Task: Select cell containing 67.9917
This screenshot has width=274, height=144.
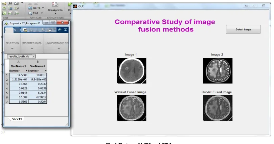Action: pyautogui.click(x=38, y=97)
